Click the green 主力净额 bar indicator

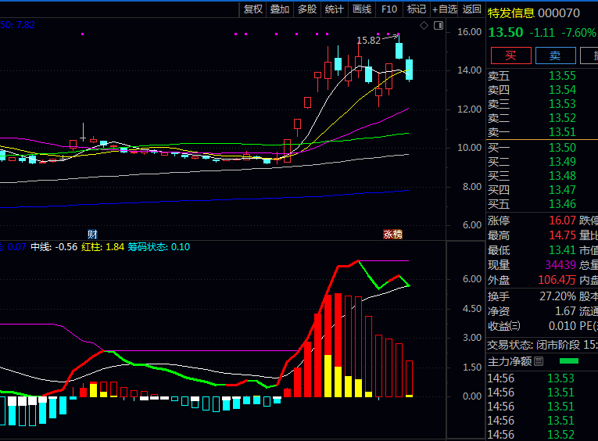pyautogui.click(x=568, y=361)
